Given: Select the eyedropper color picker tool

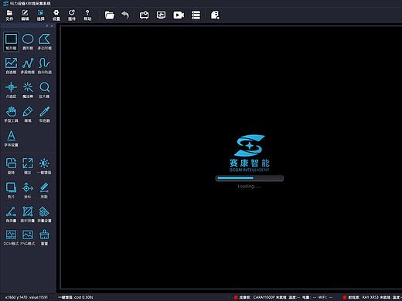Looking at the screenshot, I should [x=45, y=114].
